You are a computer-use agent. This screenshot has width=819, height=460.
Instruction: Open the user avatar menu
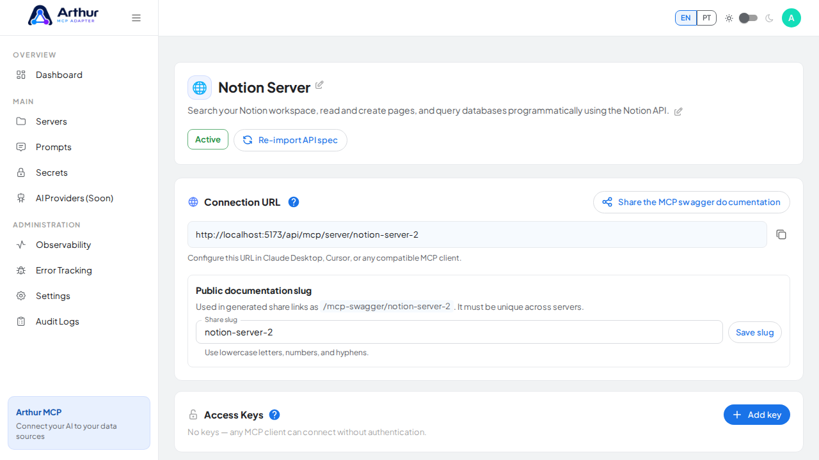[791, 18]
